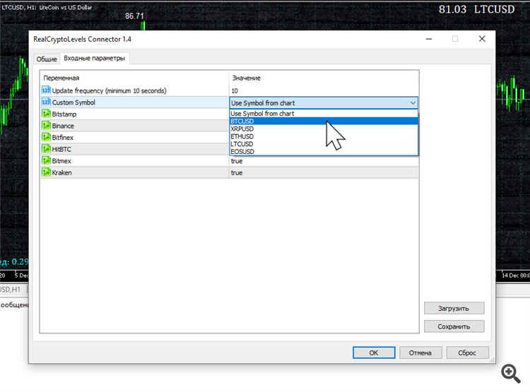Click the HitBTC boolean parameter icon
530x392 pixels.
pos(46,149)
